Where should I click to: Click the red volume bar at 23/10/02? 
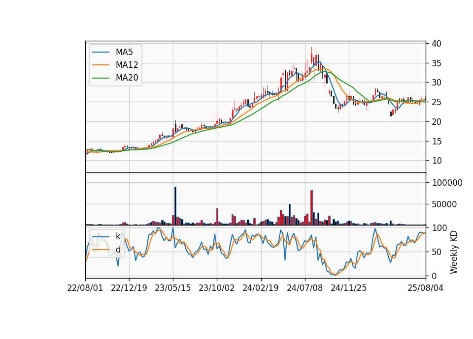217,217
